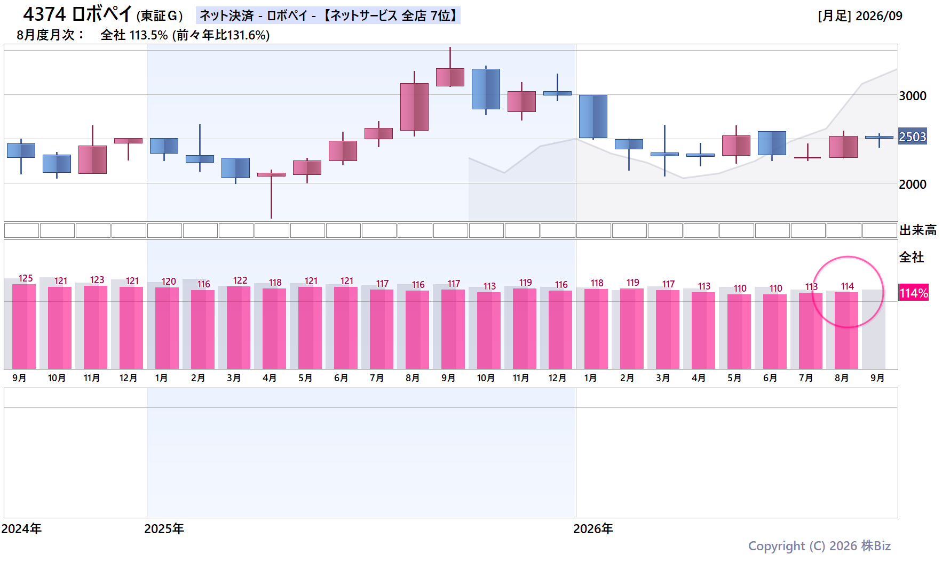Click the stock title "4374 ロボペイ"
The height and width of the screenshot is (562, 950).
tap(77, 14)
